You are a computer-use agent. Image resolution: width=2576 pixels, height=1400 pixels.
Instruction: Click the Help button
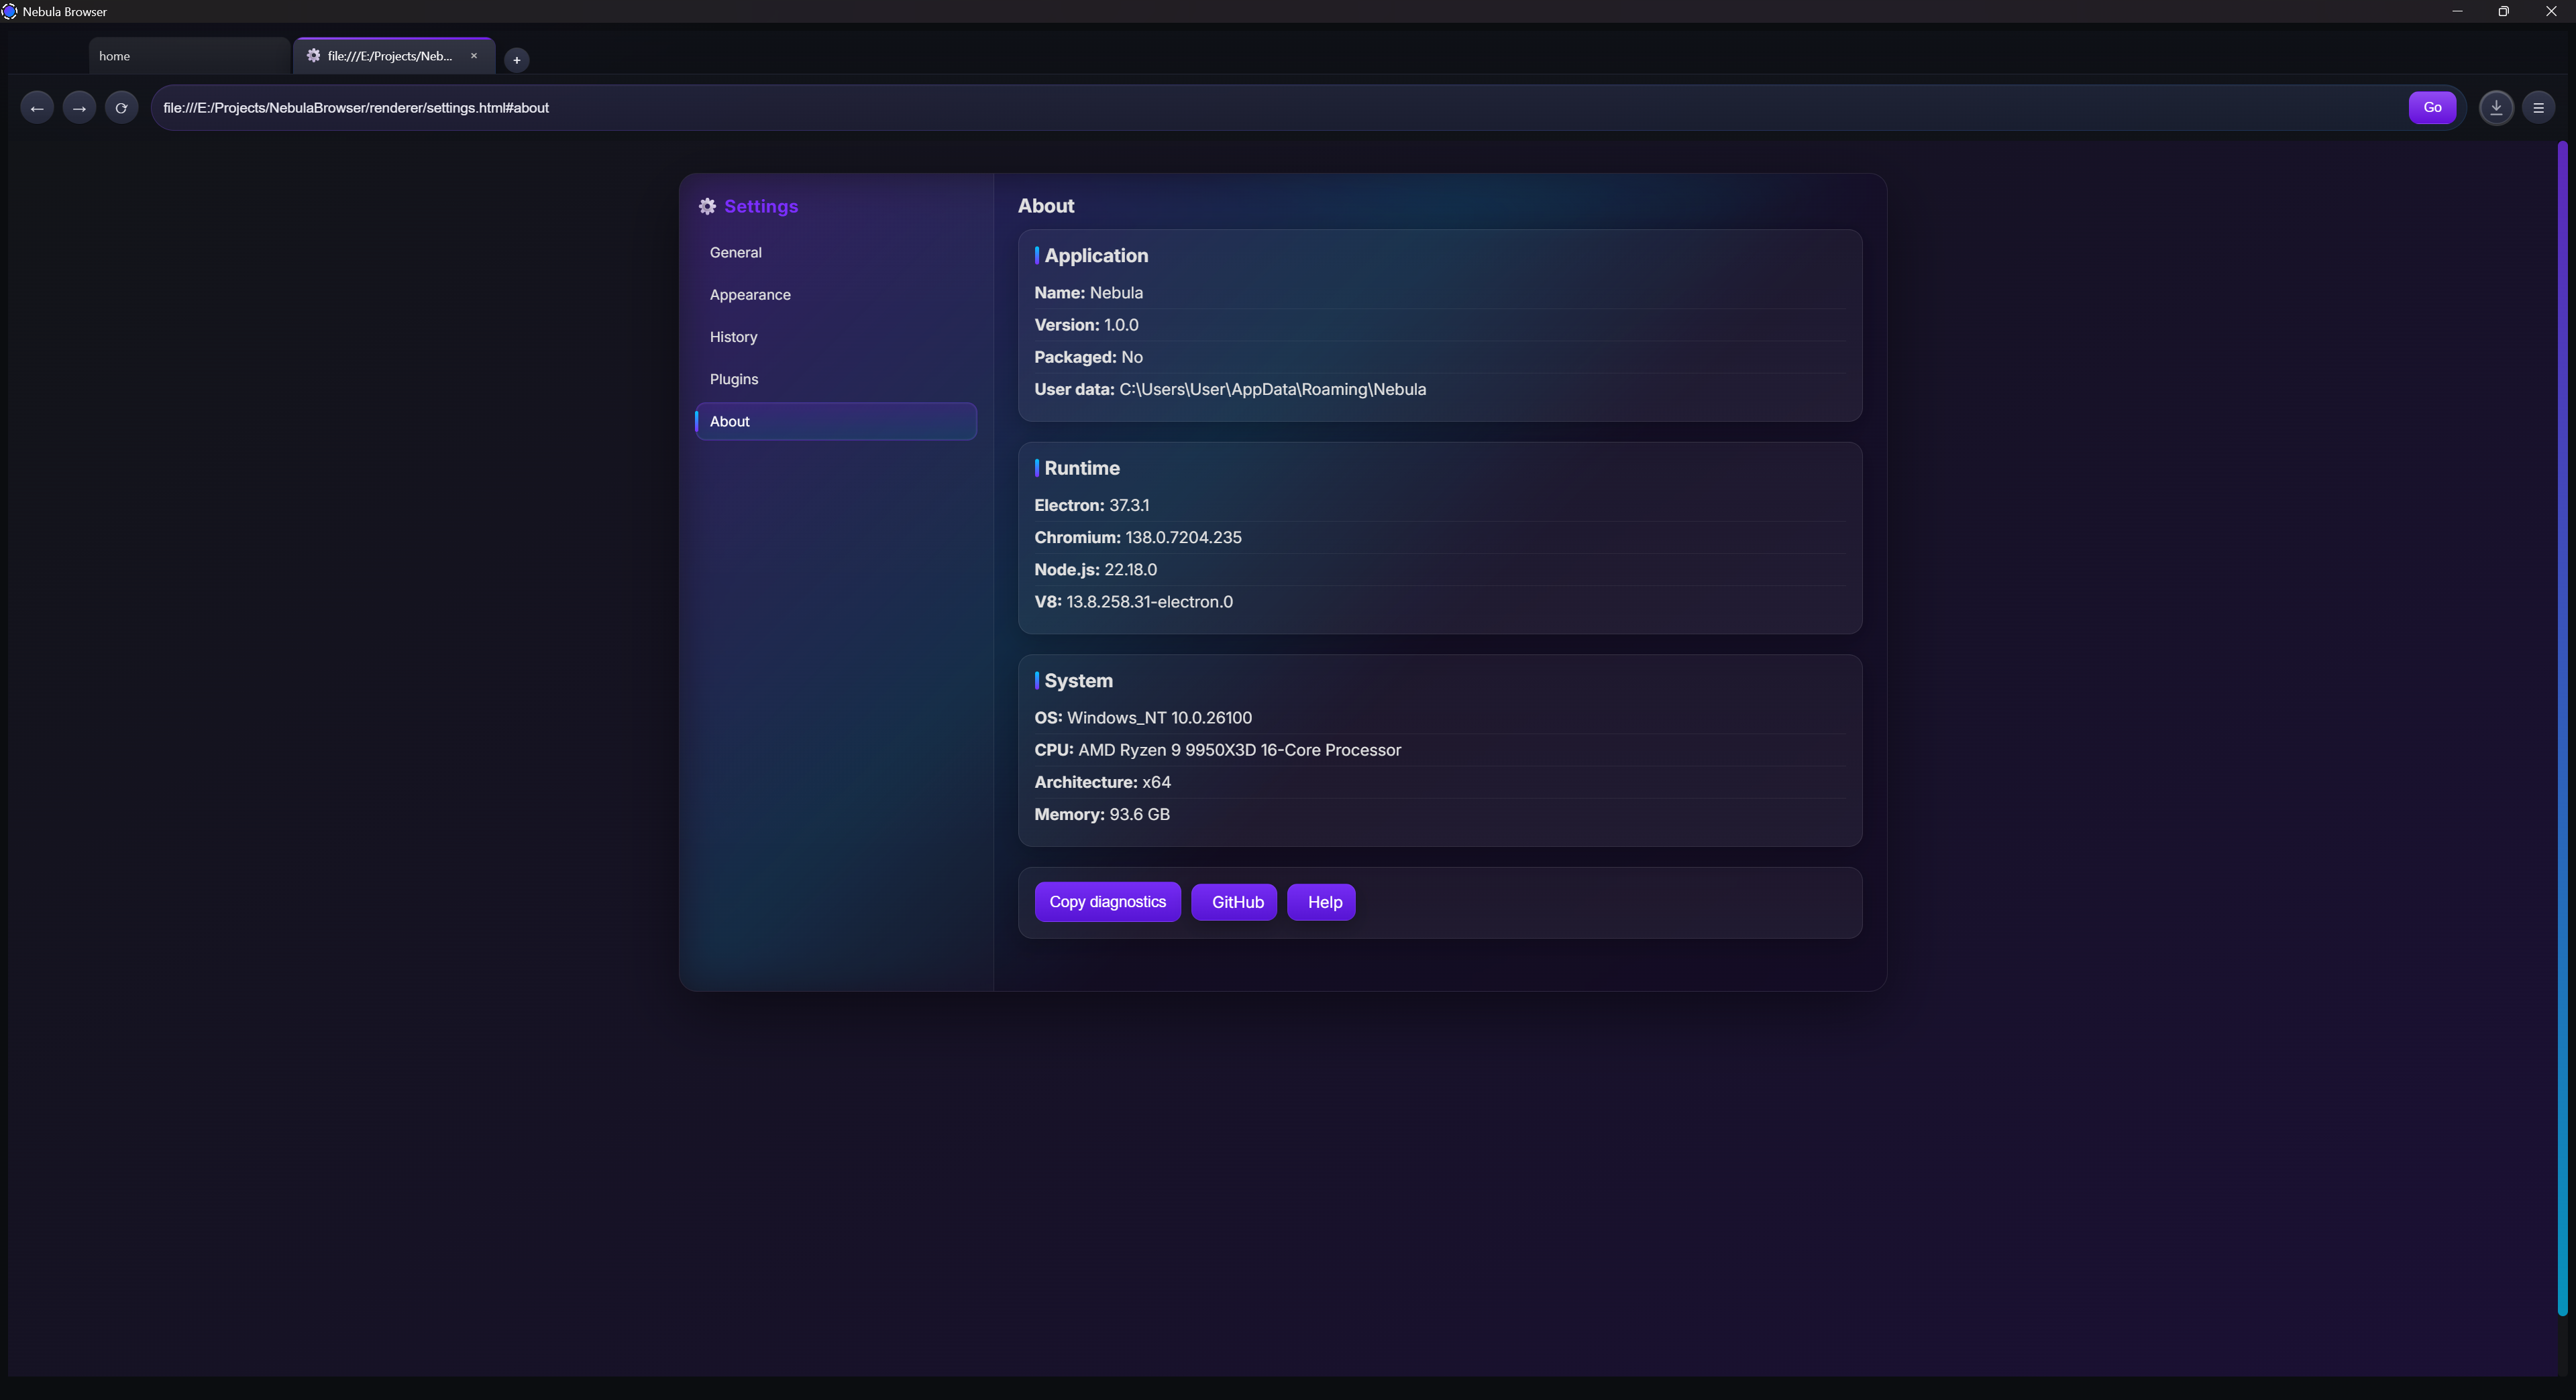(x=1321, y=902)
